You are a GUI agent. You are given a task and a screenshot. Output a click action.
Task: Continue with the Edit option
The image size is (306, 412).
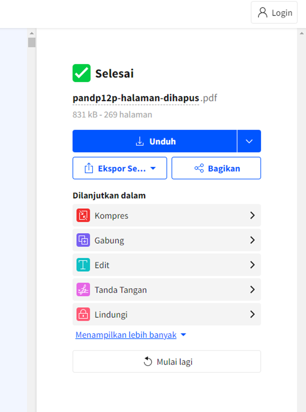(x=167, y=265)
